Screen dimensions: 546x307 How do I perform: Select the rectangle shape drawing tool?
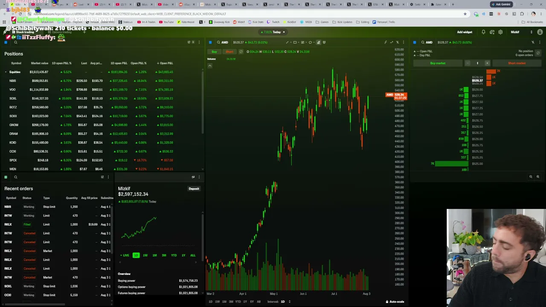295,42
